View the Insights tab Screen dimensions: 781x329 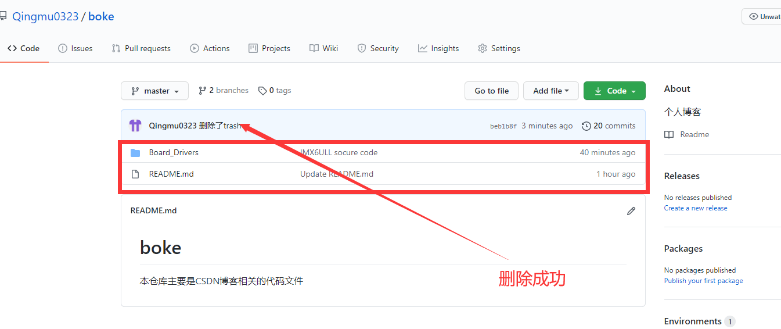pyautogui.click(x=438, y=48)
